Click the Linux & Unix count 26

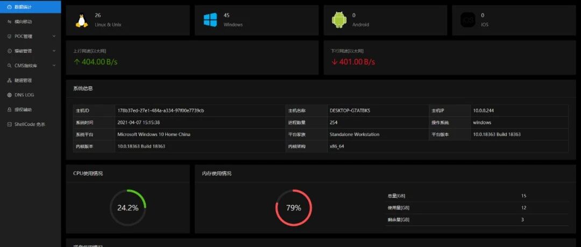pos(98,15)
